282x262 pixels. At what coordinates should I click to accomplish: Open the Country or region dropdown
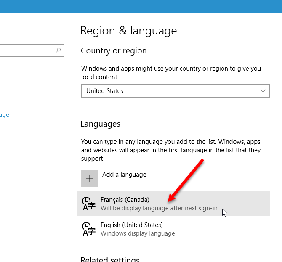tap(175, 91)
